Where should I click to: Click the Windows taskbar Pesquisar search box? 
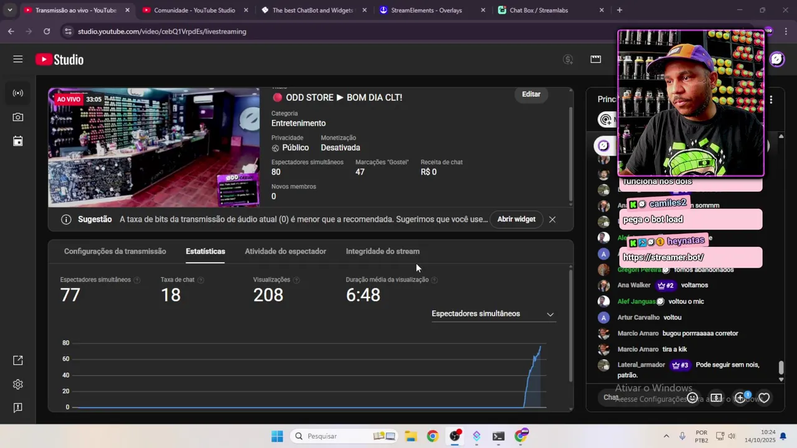point(345,436)
